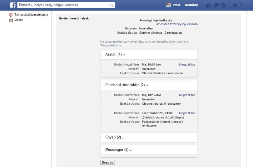Open the notifications globe icon
Screen dimensions: 253x167
coord(223,5)
